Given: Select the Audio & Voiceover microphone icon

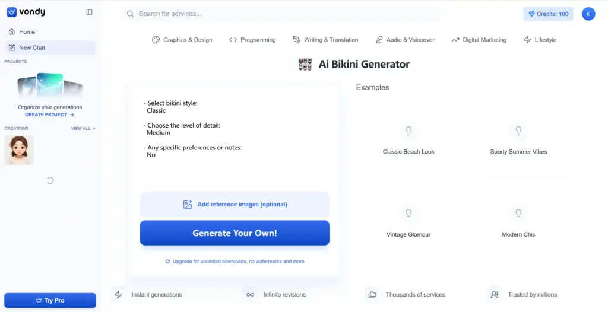Looking at the screenshot, I should [x=379, y=40].
